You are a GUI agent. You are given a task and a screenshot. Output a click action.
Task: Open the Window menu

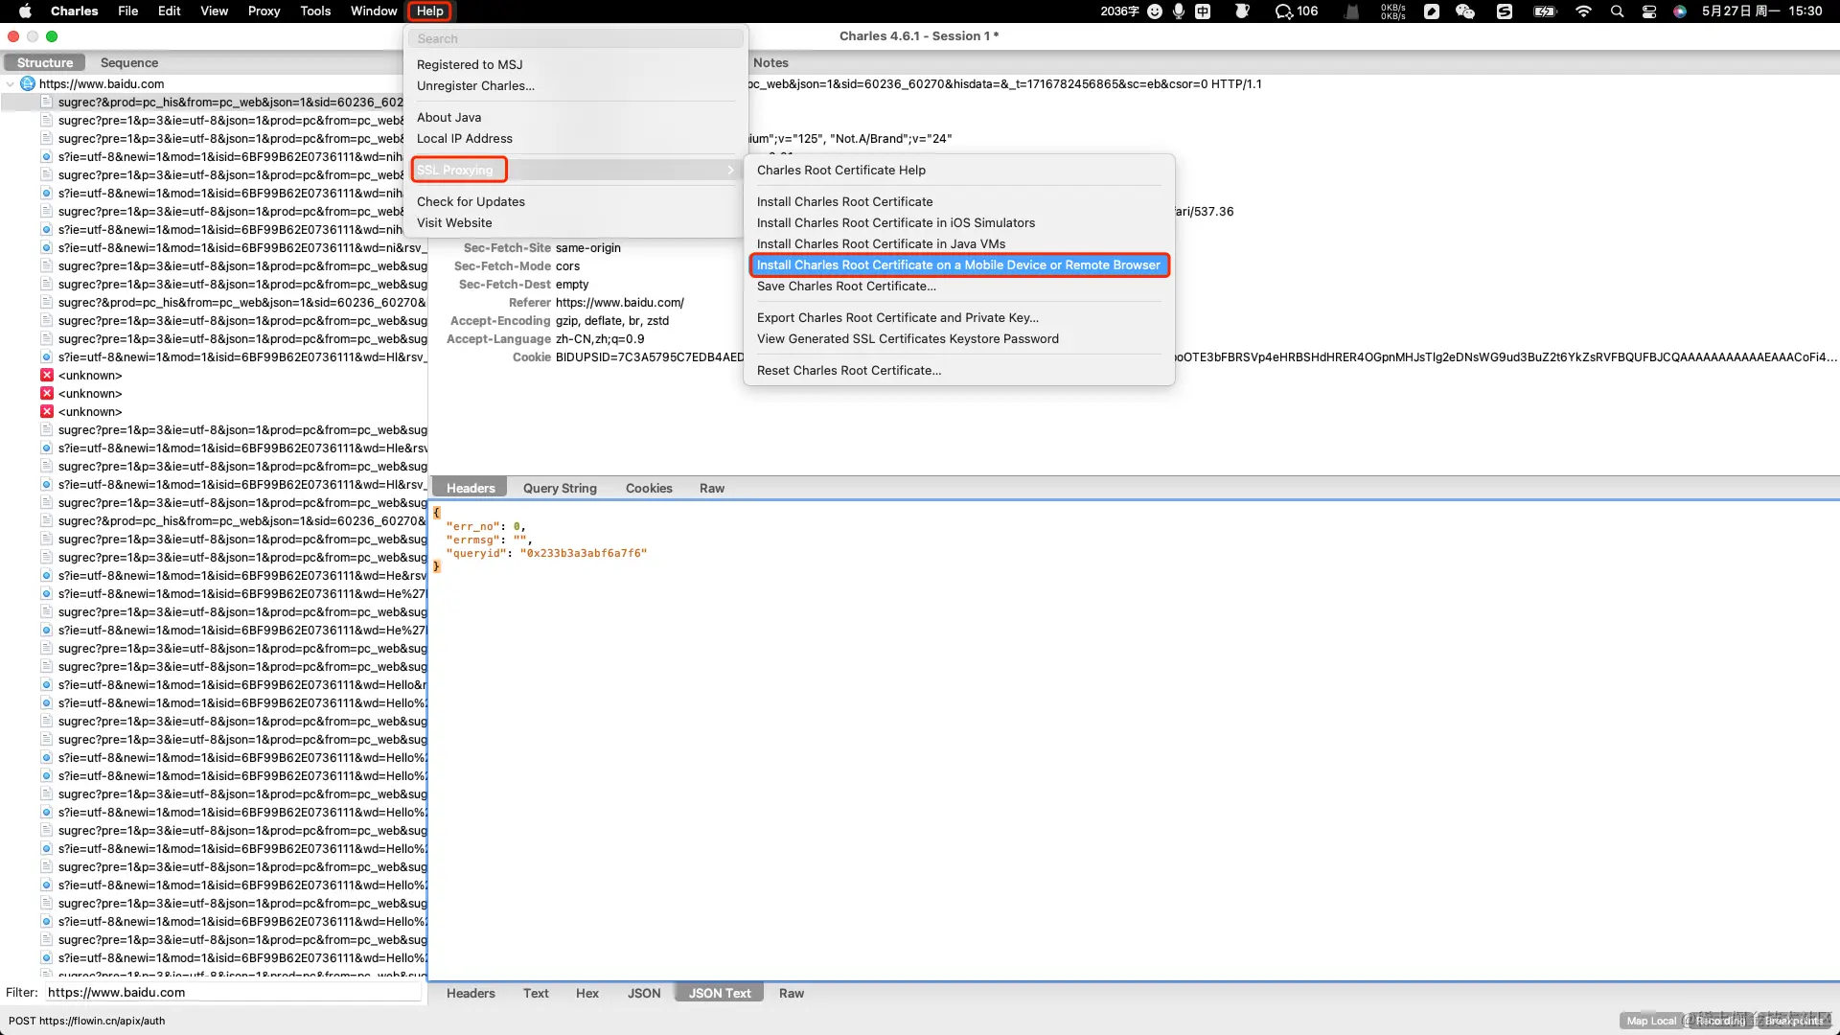point(374,11)
